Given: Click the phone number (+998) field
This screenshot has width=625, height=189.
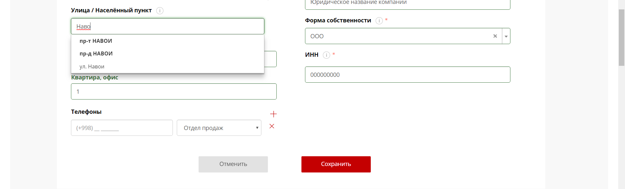Looking at the screenshot, I should click(x=122, y=128).
